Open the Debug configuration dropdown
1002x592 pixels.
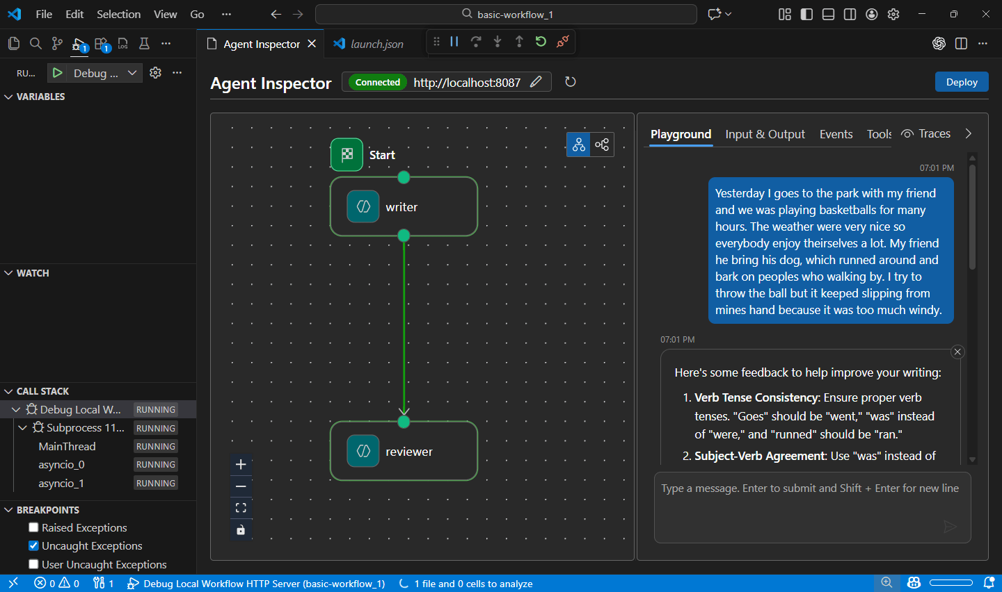tap(132, 72)
